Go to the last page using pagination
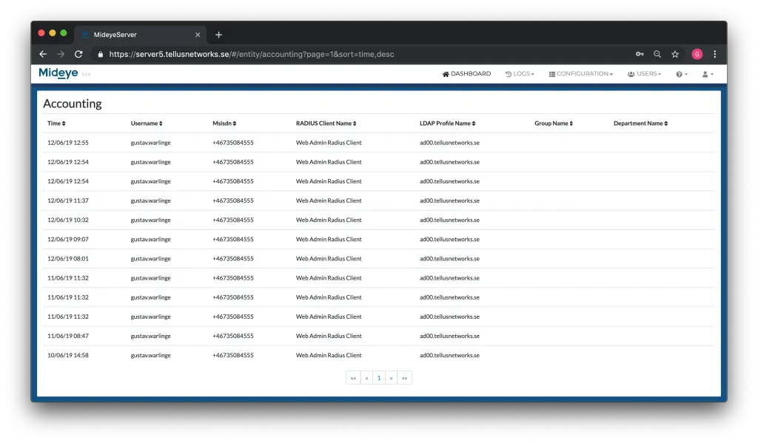 click(x=404, y=378)
